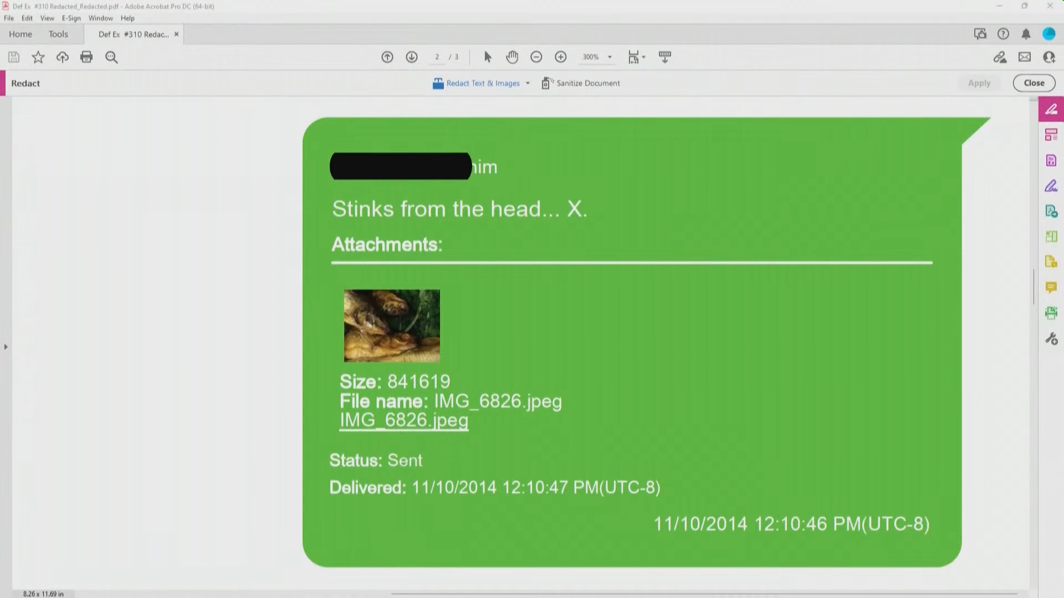
Task: Zoom in with the plus icon
Action: tap(561, 57)
